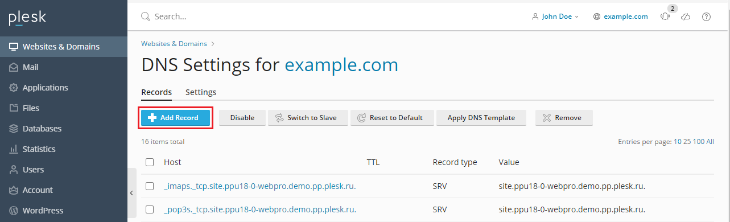This screenshot has width=730, height=222.
Task: Go to Account in sidebar
Action: [64, 190]
